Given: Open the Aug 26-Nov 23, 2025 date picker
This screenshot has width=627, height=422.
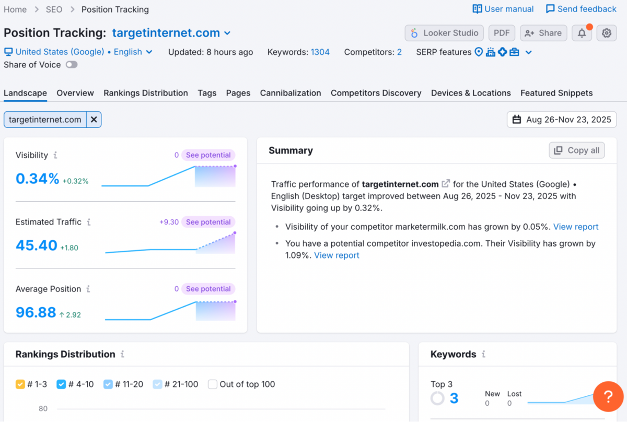Looking at the screenshot, I should pos(562,120).
